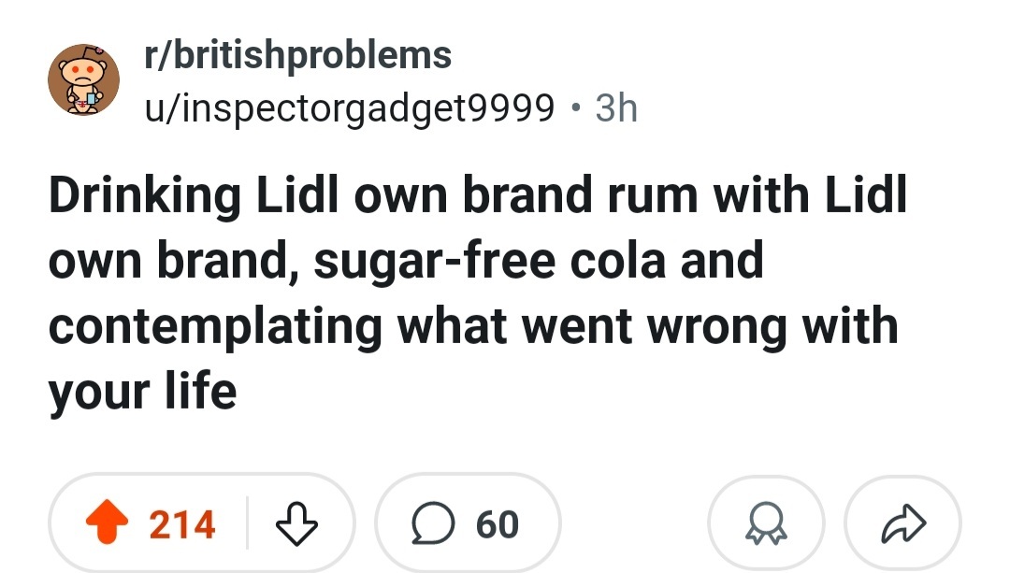The width and height of the screenshot is (1010, 573).
Task: Click the "your life" line of the title
Action: point(142,390)
